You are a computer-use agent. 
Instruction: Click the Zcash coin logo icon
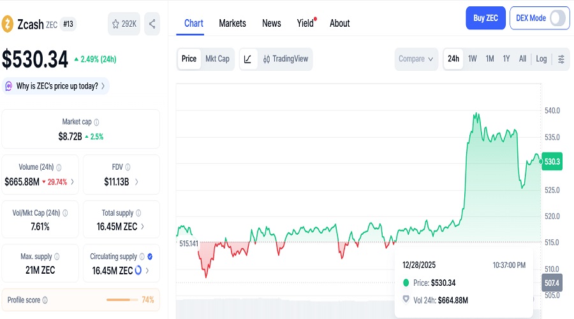(7, 24)
